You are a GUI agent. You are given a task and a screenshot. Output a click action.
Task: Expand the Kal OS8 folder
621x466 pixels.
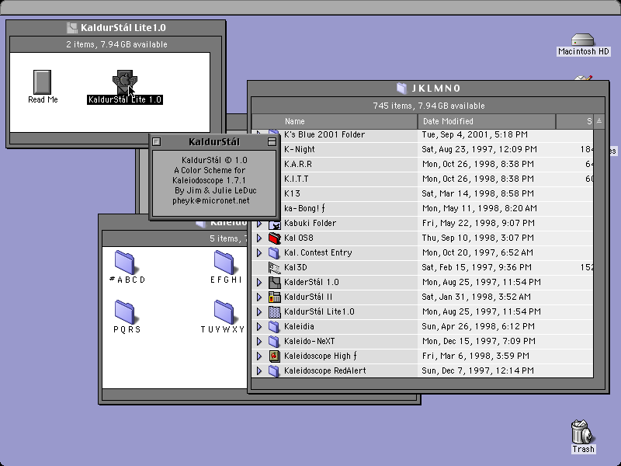pyautogui.click(x=259, y=238)
